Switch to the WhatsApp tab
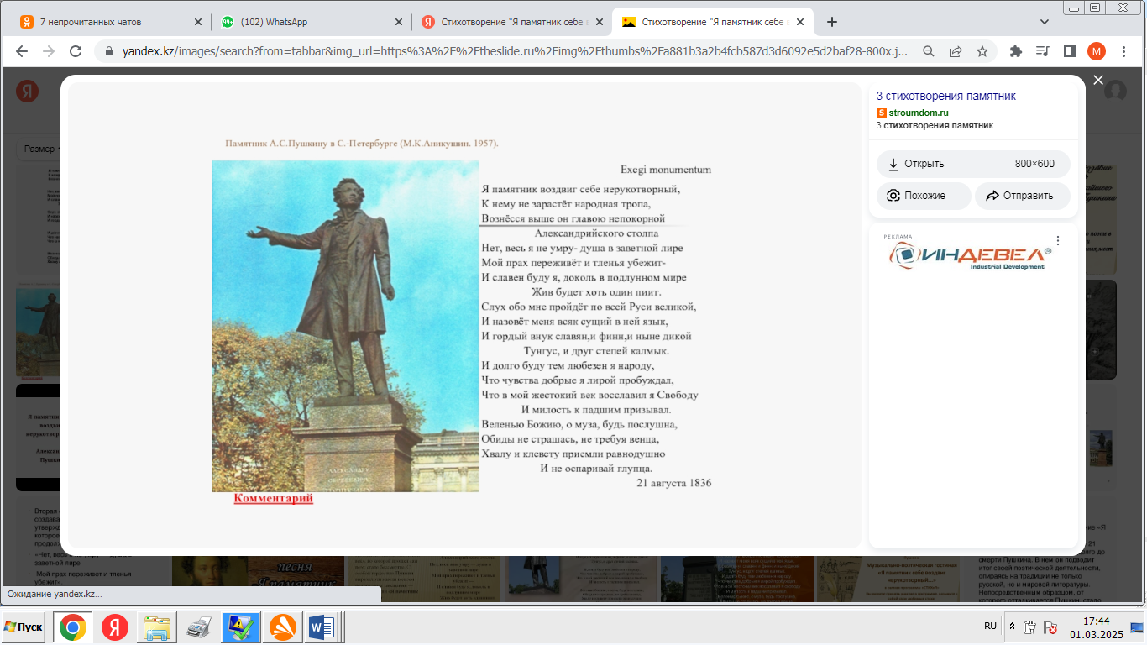 pos(311,22)
